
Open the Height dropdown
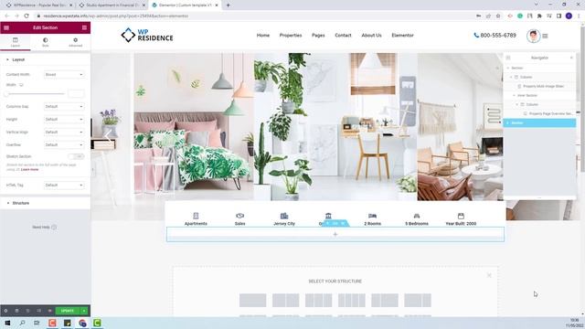[64, 120]
